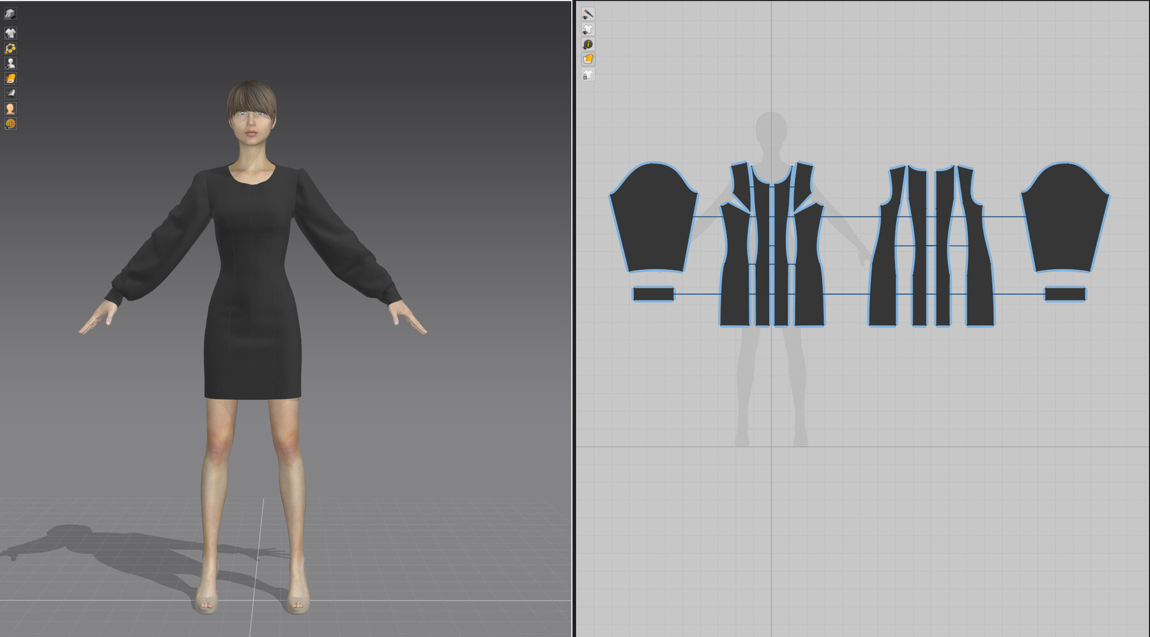The width and height of the screenshot is (1150, 637).
Task: Click the orange arrangement points icon
Action: (x=10, y=47)
